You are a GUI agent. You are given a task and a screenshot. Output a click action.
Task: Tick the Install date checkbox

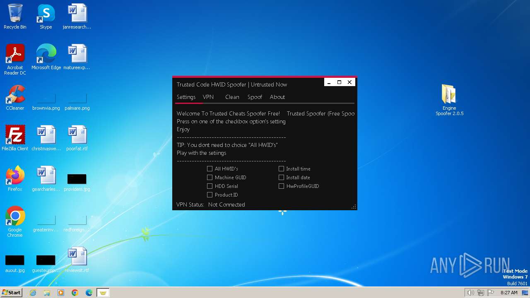281,177
